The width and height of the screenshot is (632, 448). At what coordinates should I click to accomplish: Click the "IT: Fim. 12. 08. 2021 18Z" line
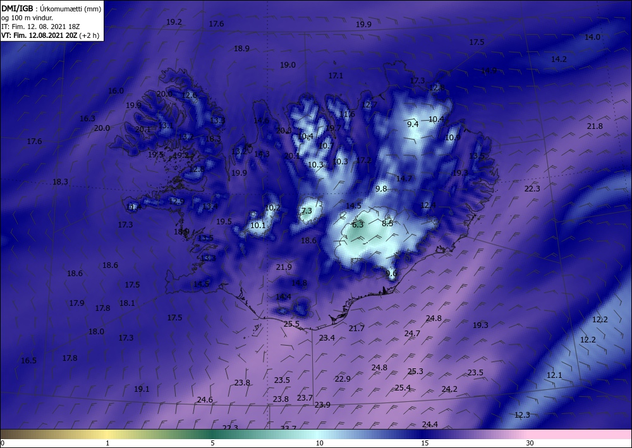coord(40,27)
